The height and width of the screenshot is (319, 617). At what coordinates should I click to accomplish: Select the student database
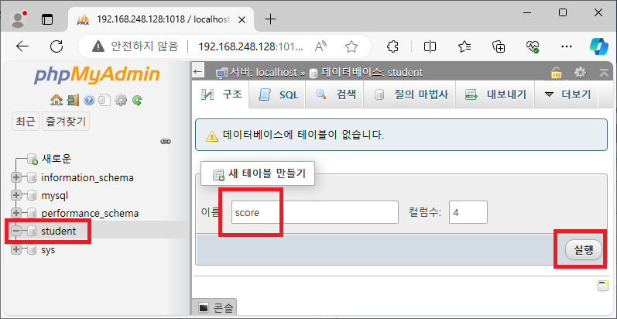point(59,232)
